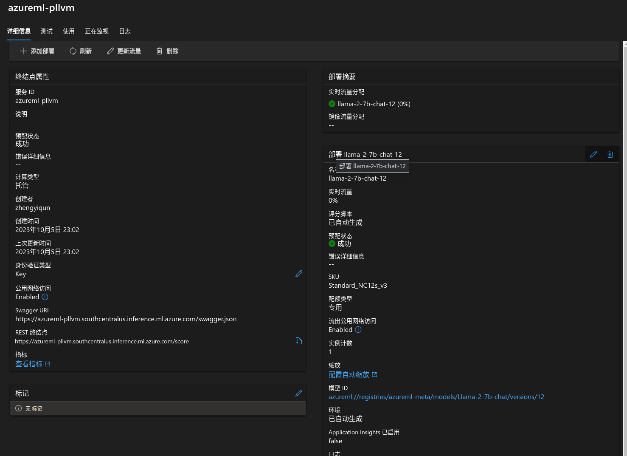Image resolution: width=627 pixels, height=456 pixels.
Task: Open the 日志 tab
Action: click(x=125, y=31)
